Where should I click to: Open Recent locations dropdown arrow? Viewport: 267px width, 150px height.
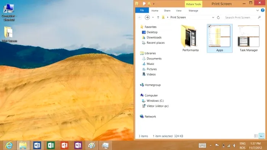[x=153, y=18]
